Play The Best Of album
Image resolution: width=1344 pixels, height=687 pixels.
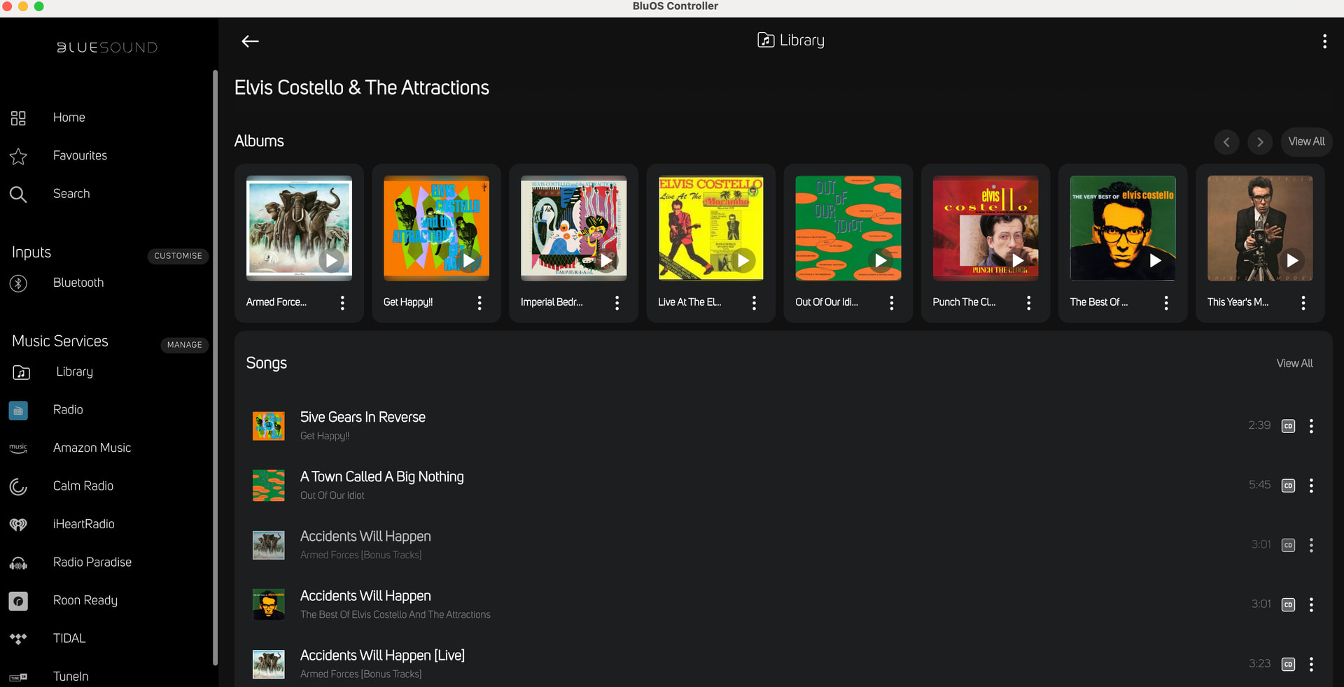pos(1155,261)
